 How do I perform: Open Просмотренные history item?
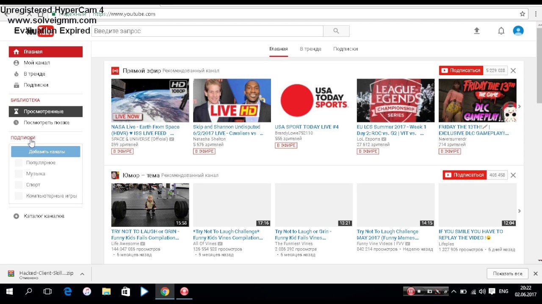(x=46, y=111)
